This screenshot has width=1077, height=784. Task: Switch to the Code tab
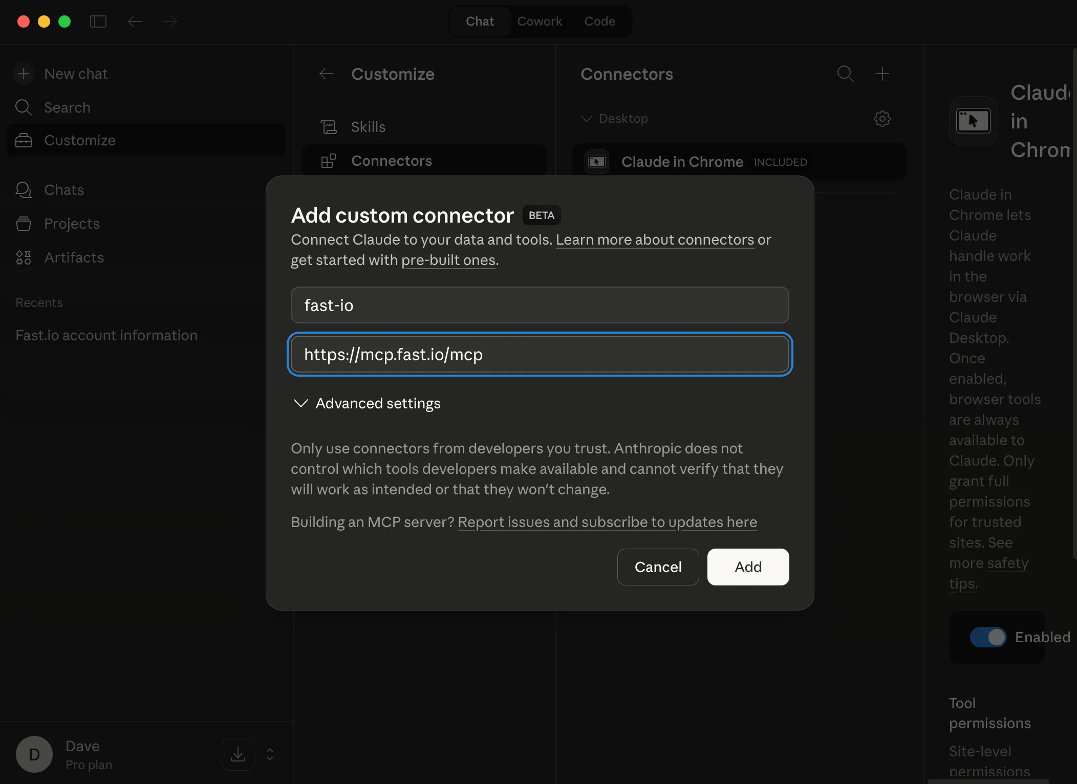[600, 21]
